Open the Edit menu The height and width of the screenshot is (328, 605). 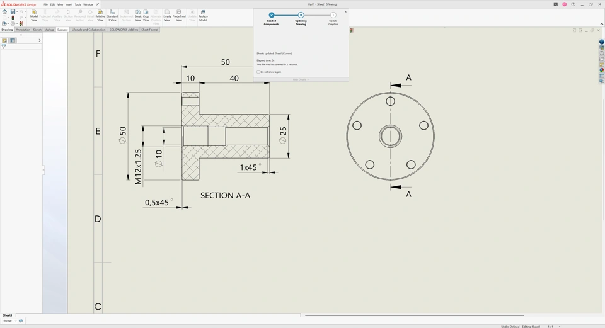point(52,4)
